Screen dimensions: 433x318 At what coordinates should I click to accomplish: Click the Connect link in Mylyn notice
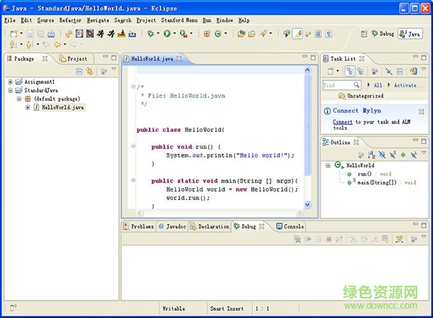[342, 122]
